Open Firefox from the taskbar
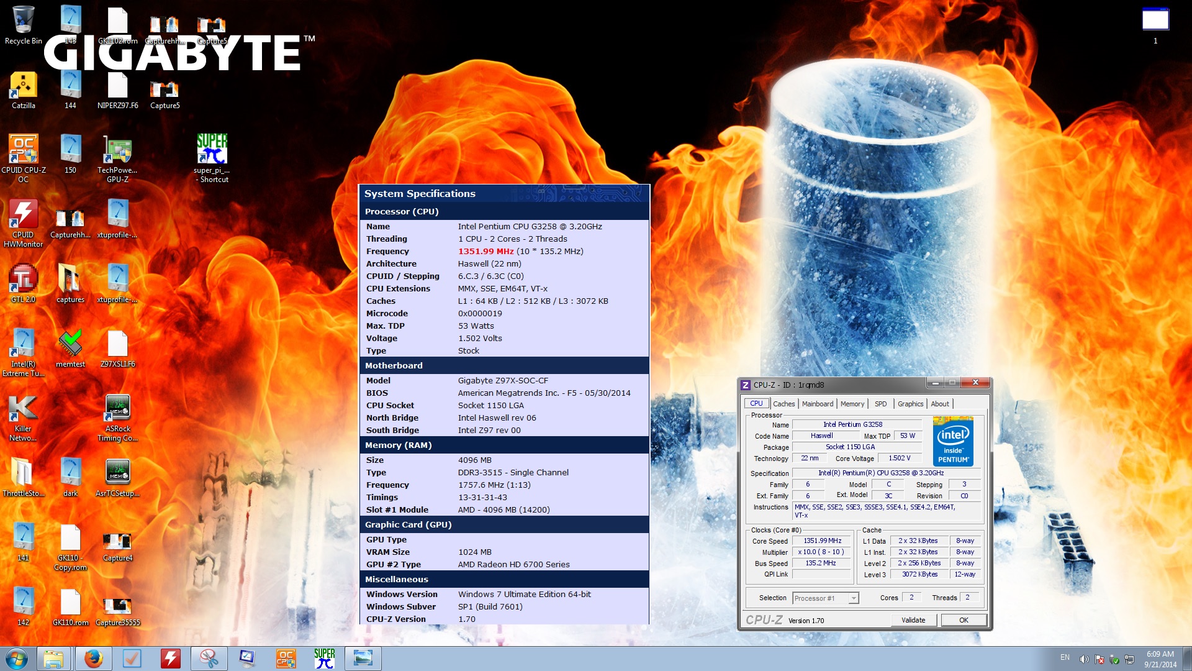 click(x=93, y=659)
